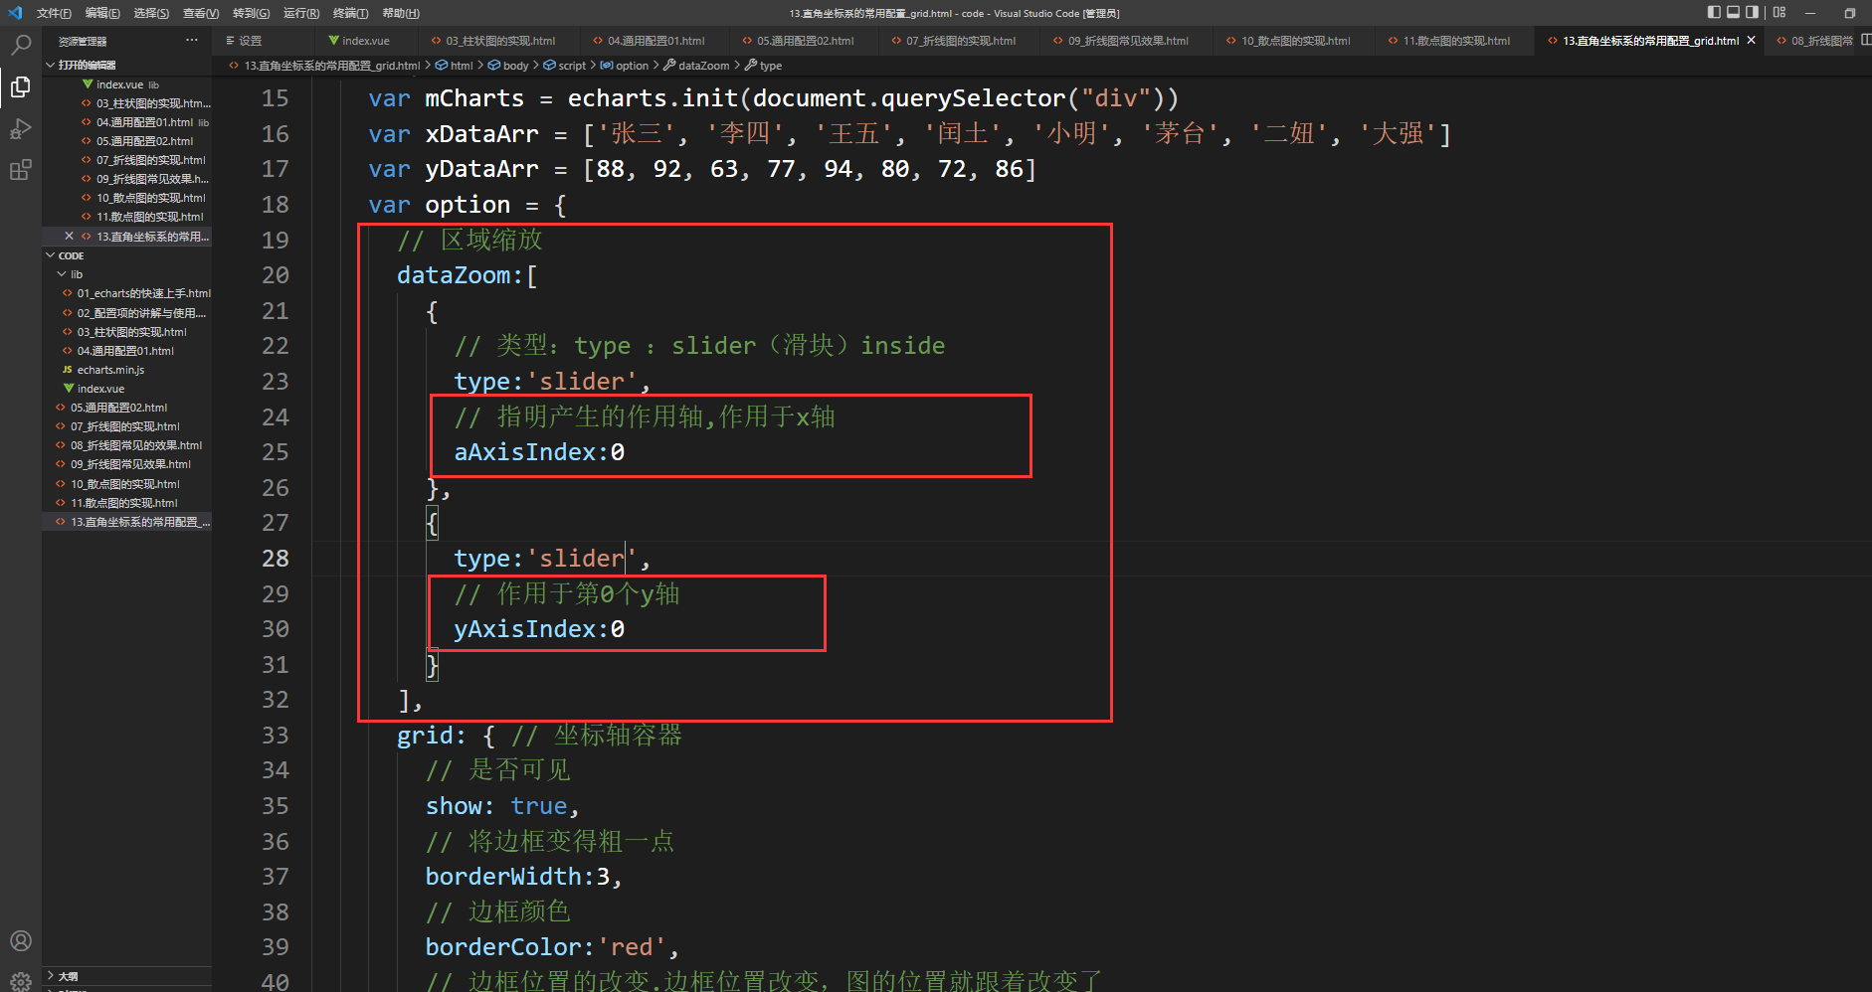Open Run and Debug view

(20, 128)
